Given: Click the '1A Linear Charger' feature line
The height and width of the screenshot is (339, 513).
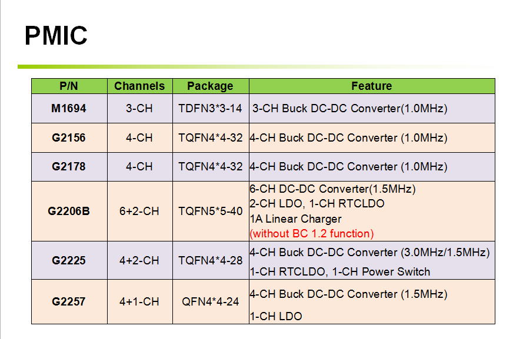Looking at the screenshot, I should 296,219.
